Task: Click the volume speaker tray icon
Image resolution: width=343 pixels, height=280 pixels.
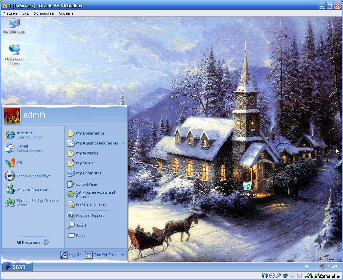Action: coord(322,266)
